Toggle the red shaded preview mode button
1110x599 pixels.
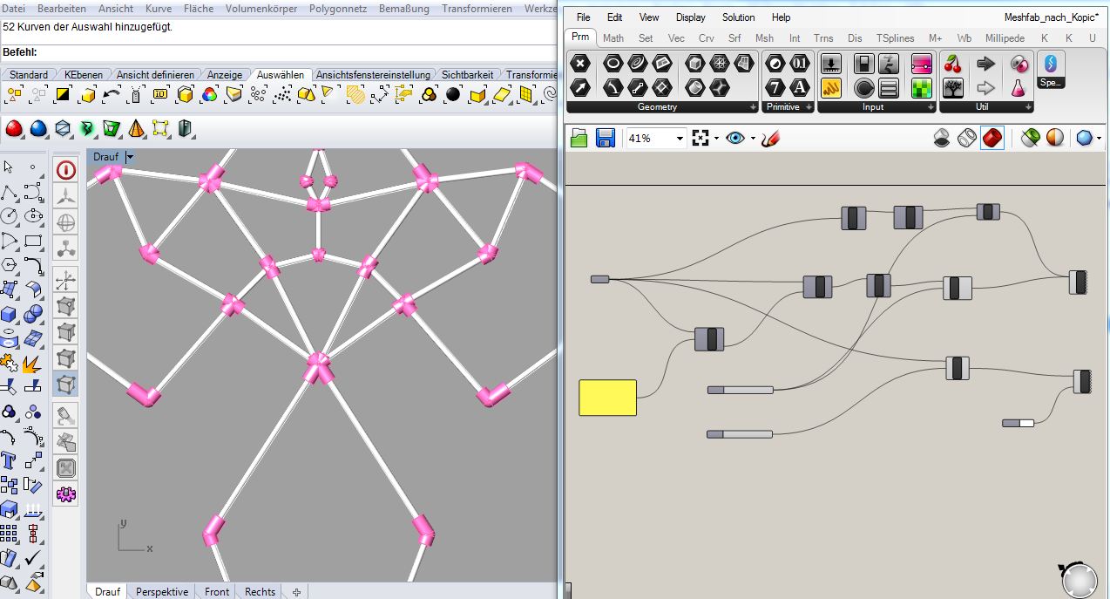click(992, 138)
